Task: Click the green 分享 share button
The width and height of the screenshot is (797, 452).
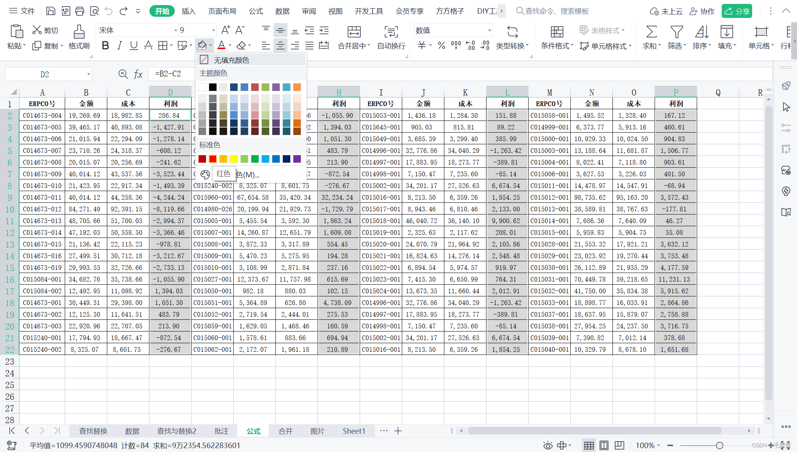Action: [737, 11]
